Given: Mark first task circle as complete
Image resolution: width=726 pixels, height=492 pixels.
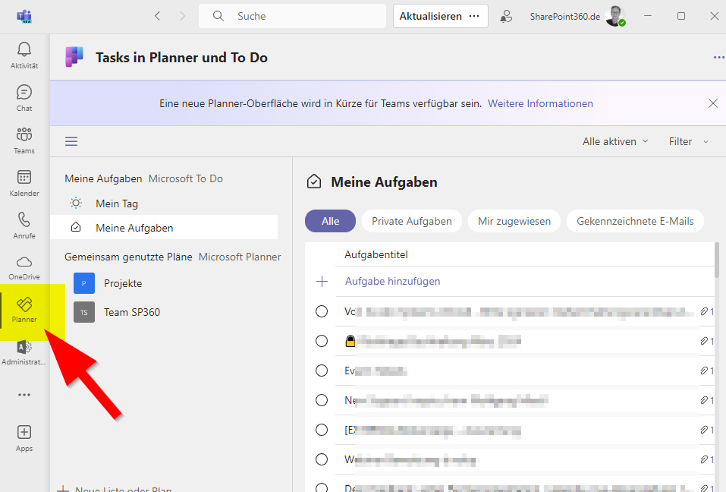Looking at the screenshot, I should 322,311.
